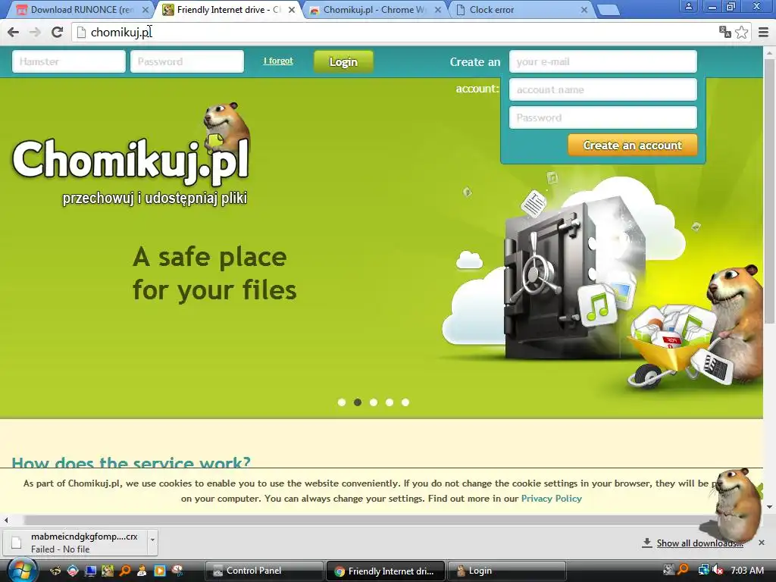Select the third carousel slide dot
This screenshot has height=582, width=776.
pyautogui.click(x=374, y=402)
